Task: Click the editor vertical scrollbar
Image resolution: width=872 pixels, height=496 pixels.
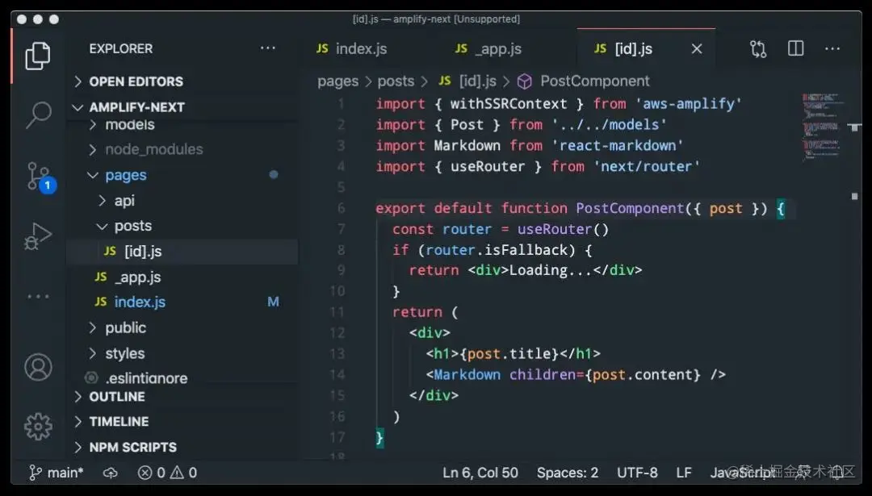Action: (x=855, y=276)
